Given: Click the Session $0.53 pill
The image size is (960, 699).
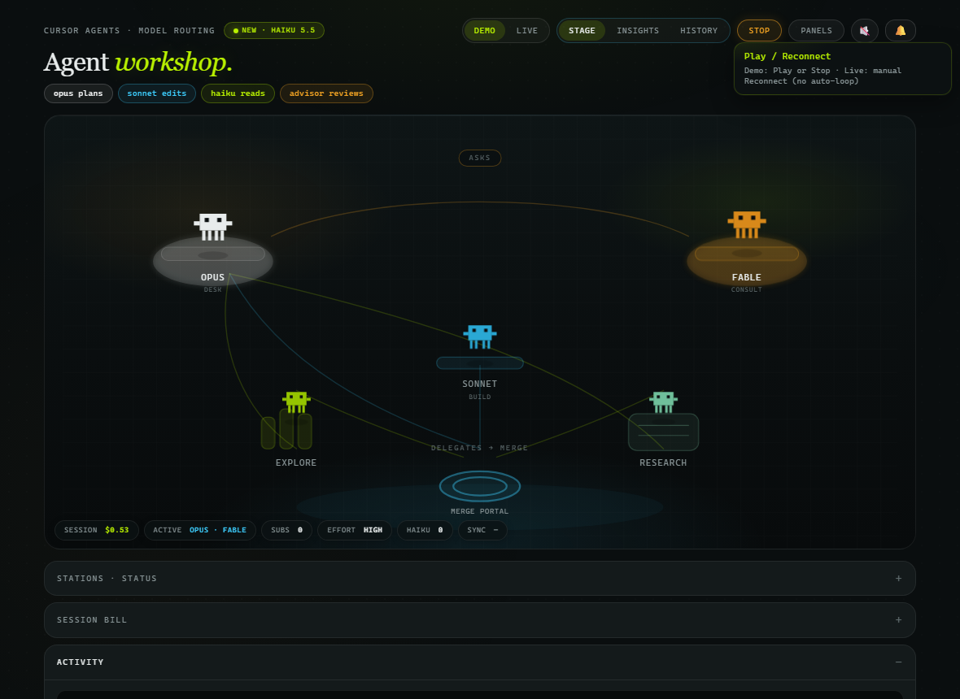Looking at the screenshot, I should coord(97,530).
